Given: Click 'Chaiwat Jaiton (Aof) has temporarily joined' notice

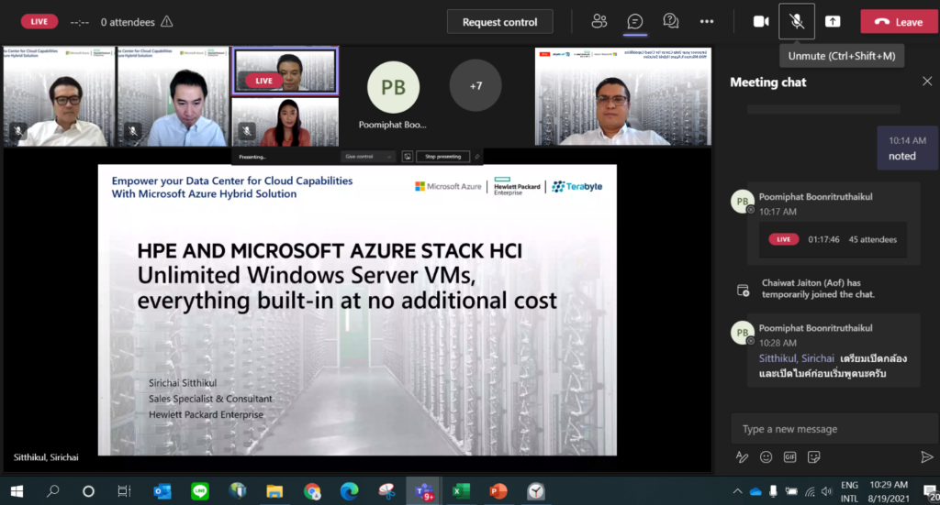Looking at the screenshot, I should (x=818, y=289).
